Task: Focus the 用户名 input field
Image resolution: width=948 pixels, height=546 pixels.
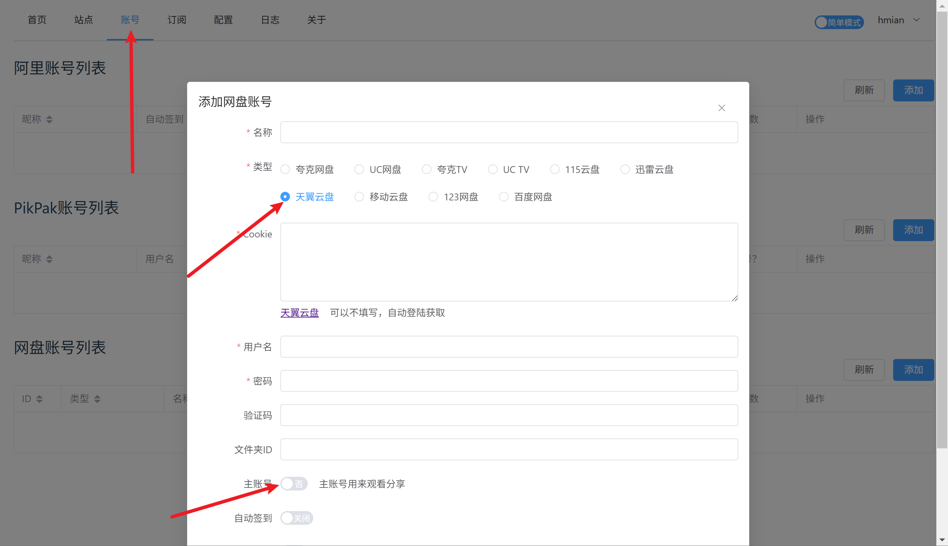Action: pos(509,347)
